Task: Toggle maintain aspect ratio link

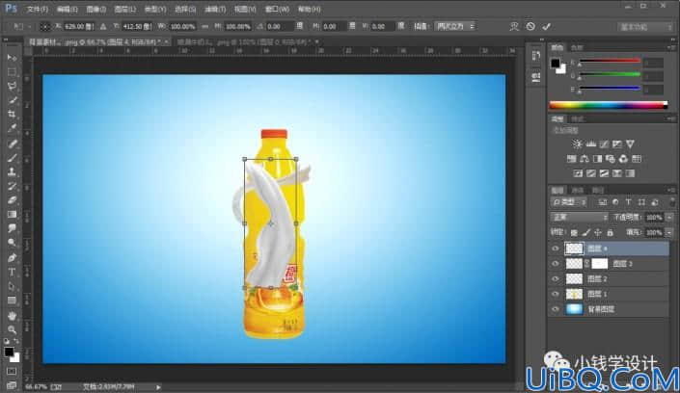Action: click(204, 26)
